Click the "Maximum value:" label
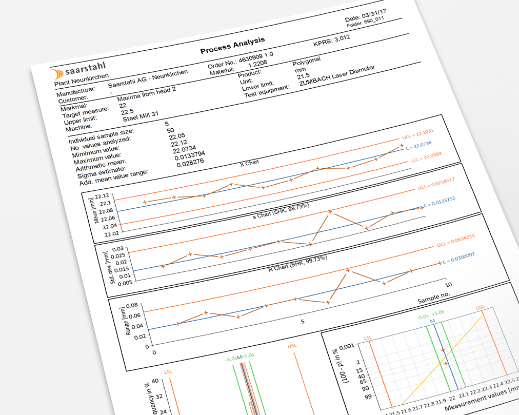 (x=97, y=159)
